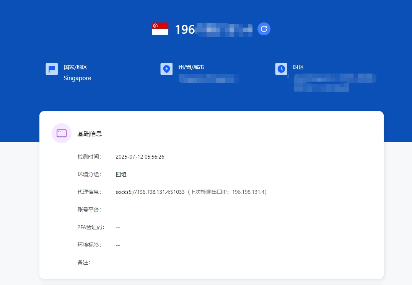Click the environment group value '四组'

[x=121, y=174]
